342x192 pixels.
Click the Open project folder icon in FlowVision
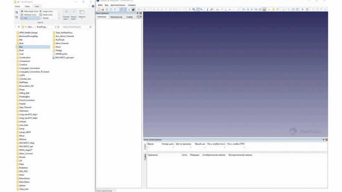(103, 9)
